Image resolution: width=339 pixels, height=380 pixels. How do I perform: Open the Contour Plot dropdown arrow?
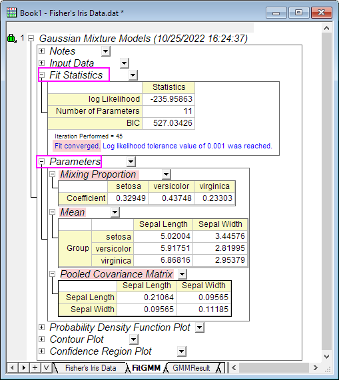[x=134, y=339]
